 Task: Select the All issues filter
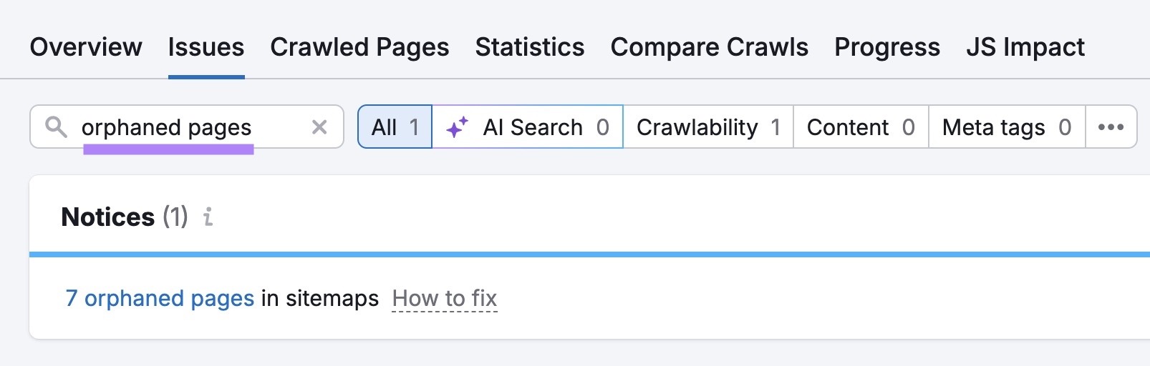395,127
